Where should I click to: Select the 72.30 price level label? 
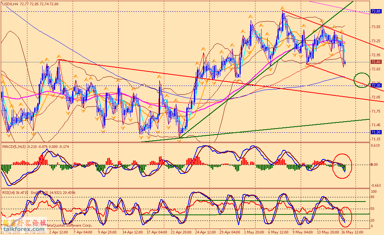click(376, 85)
